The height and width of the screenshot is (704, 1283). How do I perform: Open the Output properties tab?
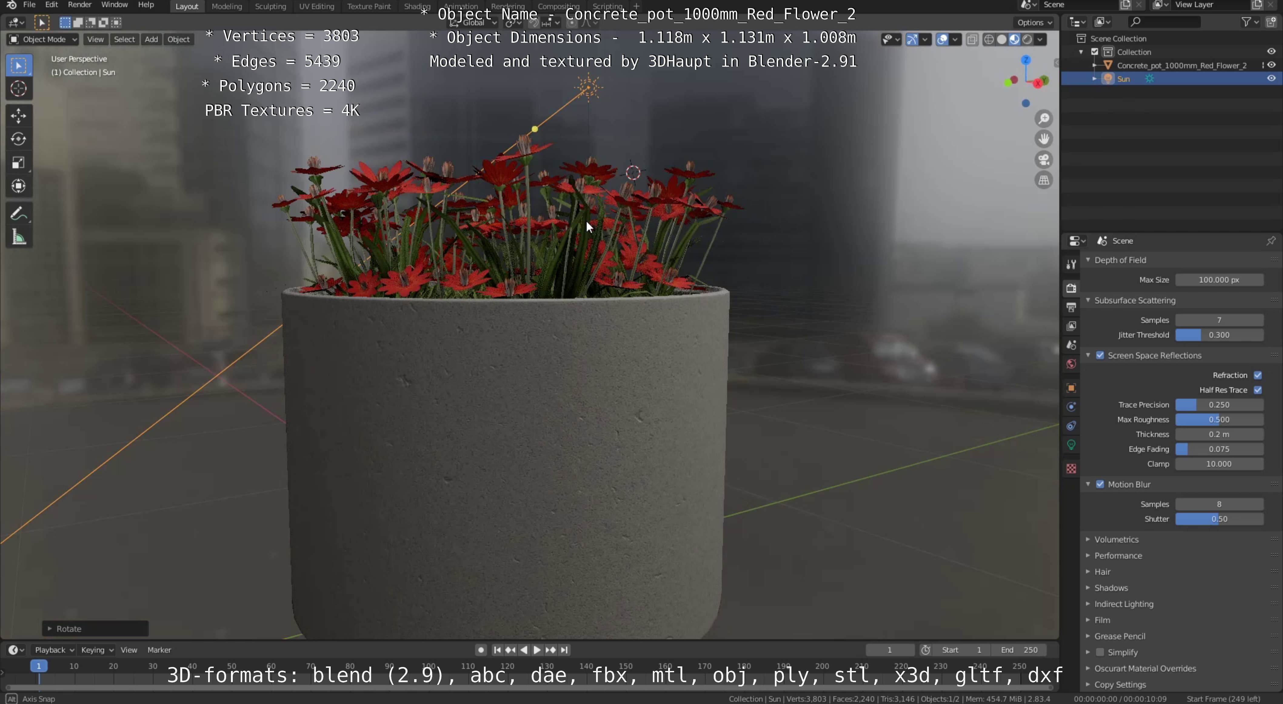[x=1071, y=307]
